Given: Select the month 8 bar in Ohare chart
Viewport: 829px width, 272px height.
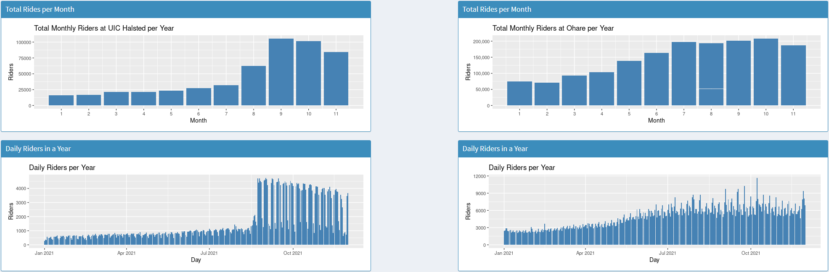Looking at the screenshot, I should point(711,74).
